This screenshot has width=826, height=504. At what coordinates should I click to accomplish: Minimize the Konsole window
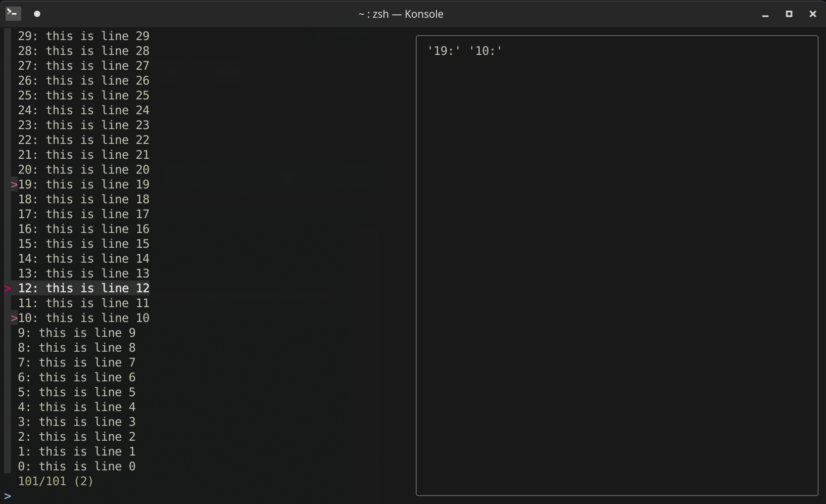pyautogui.click(x=765, y=14)
